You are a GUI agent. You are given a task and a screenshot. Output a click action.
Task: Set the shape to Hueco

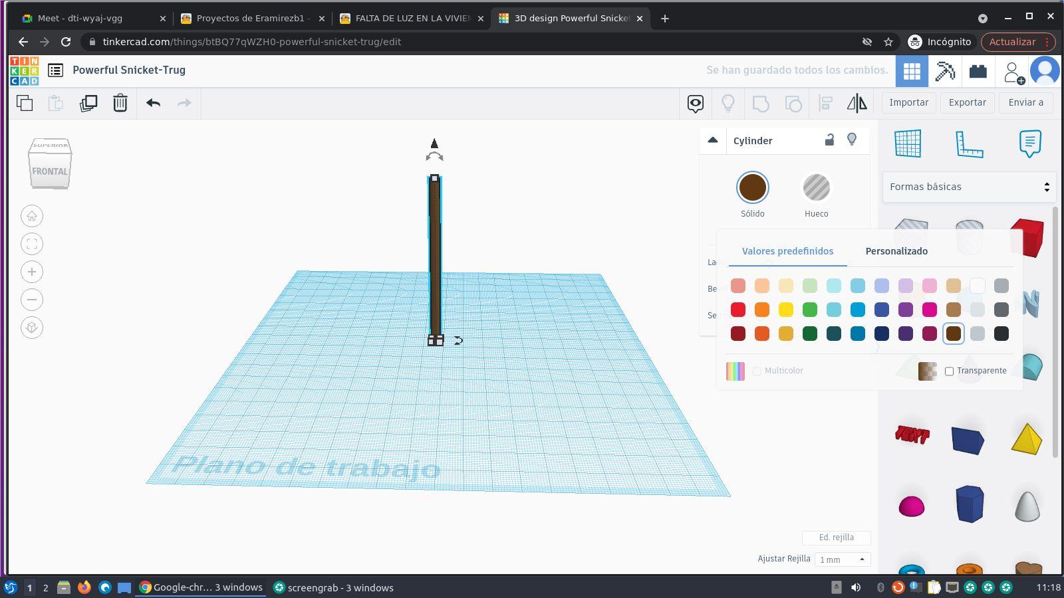(817, 187)
